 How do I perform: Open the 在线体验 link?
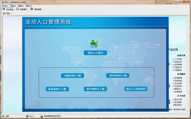pyautogui.click(x=178, y=81)
